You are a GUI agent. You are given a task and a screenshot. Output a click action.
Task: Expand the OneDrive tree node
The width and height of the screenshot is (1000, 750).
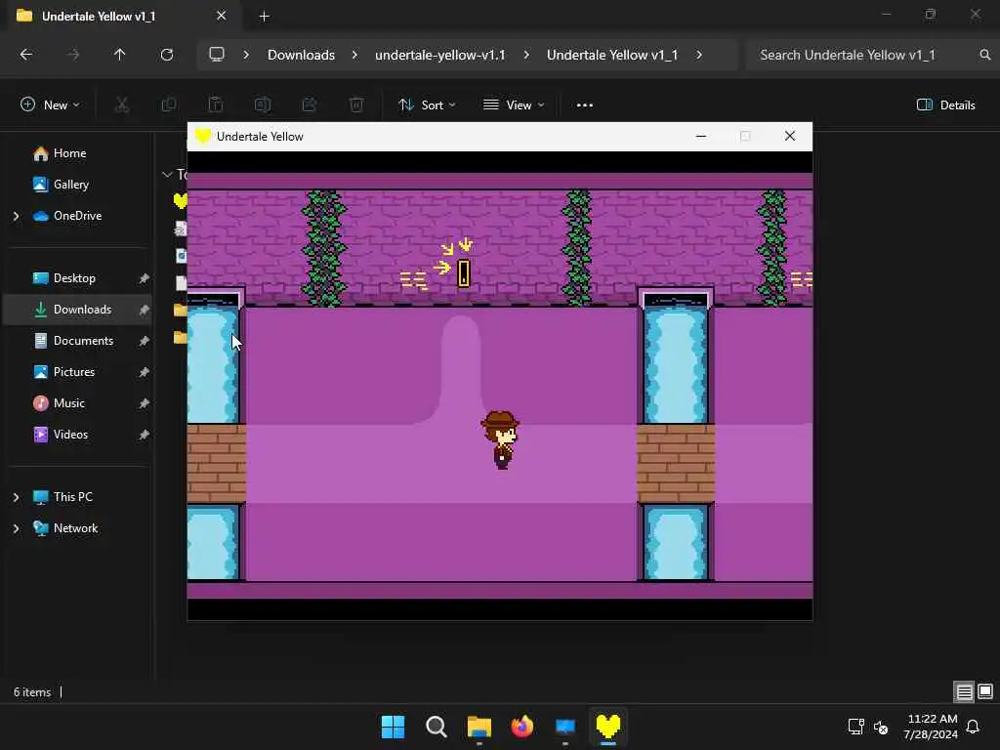click(16, 216)
